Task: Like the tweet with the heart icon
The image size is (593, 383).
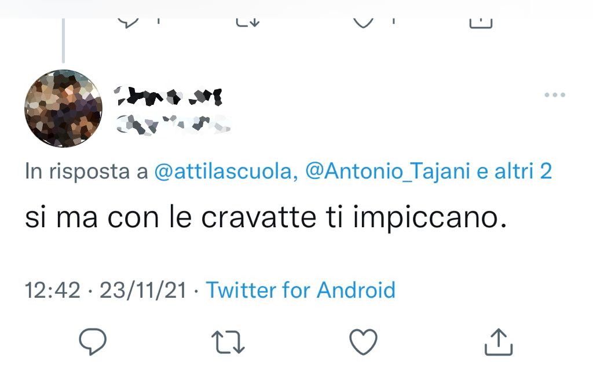Action: click(364, 342)
